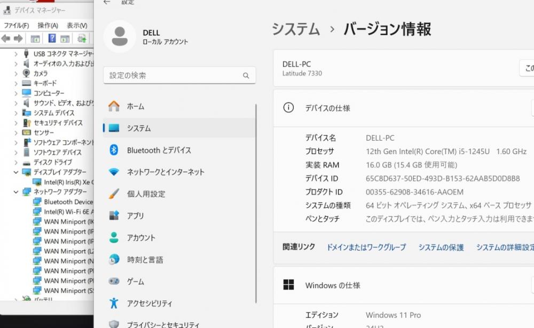Expand the コンピューター node

click(15, 93)
